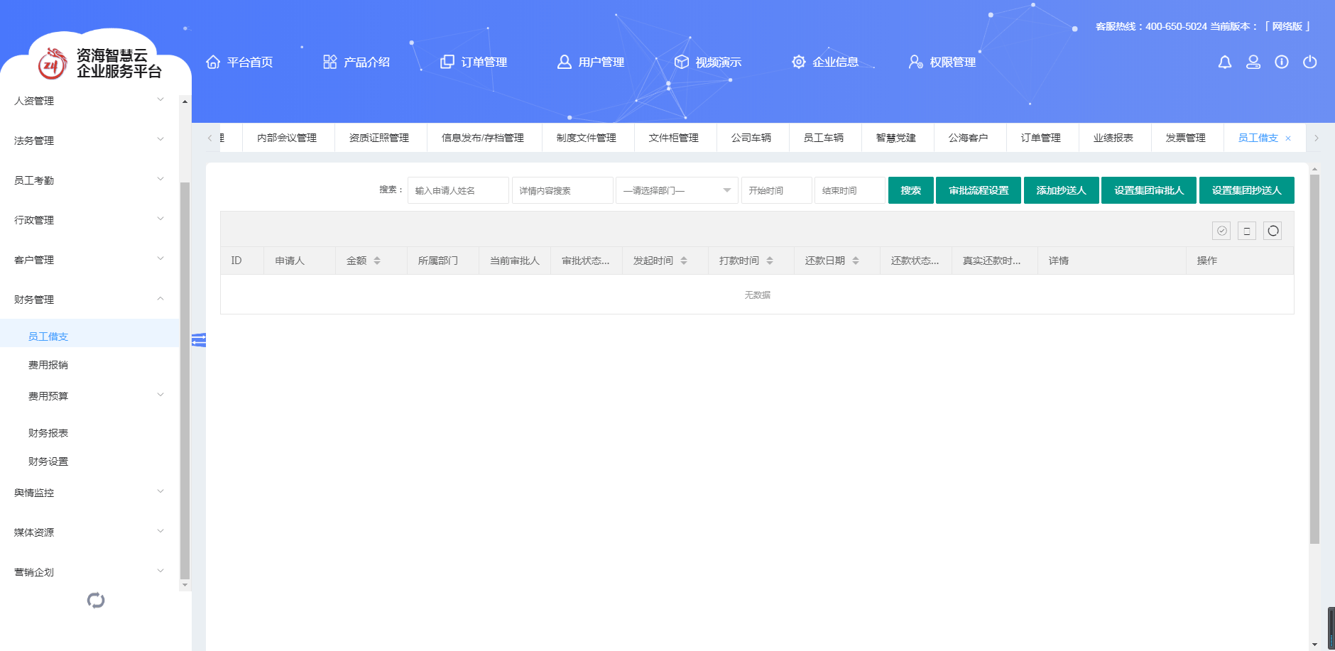The height and width of the screenshot is (651, 1335).
Task: Click the 审批流程设置 button
Action: pos(978,190)
